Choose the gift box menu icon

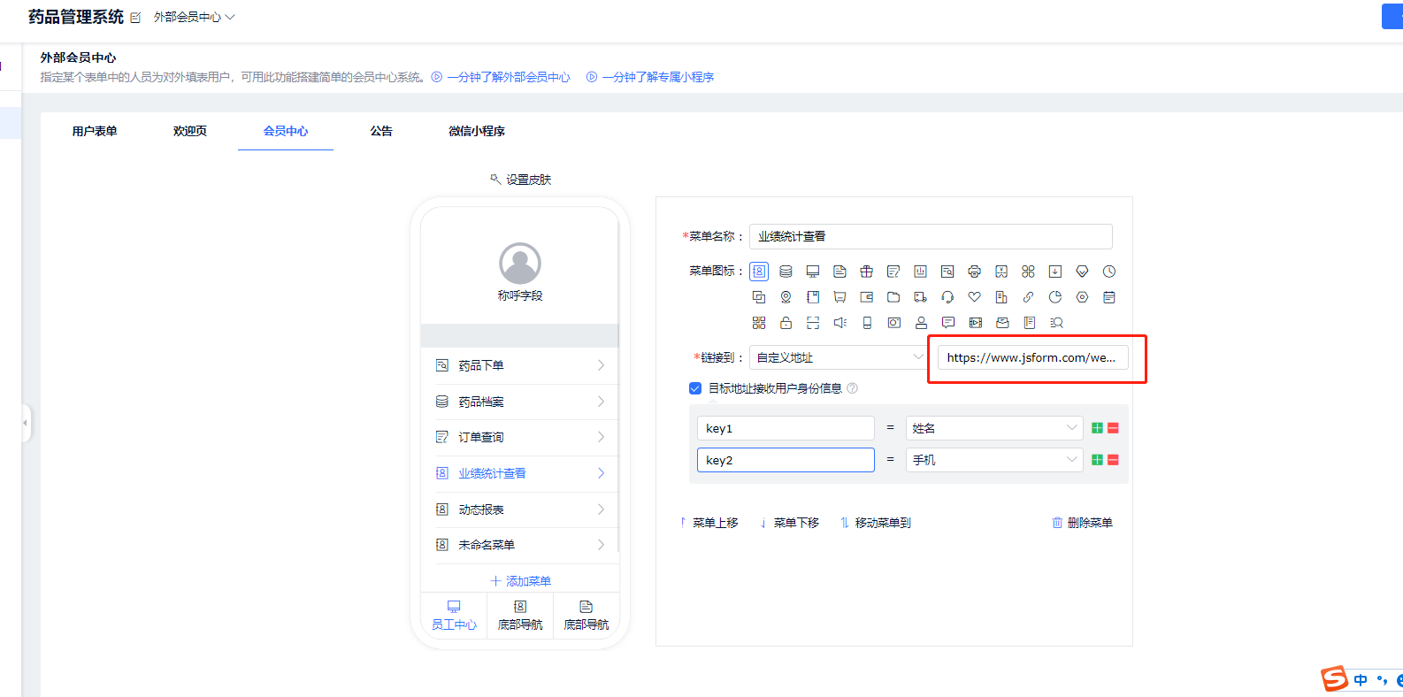(x=866, y=272)
